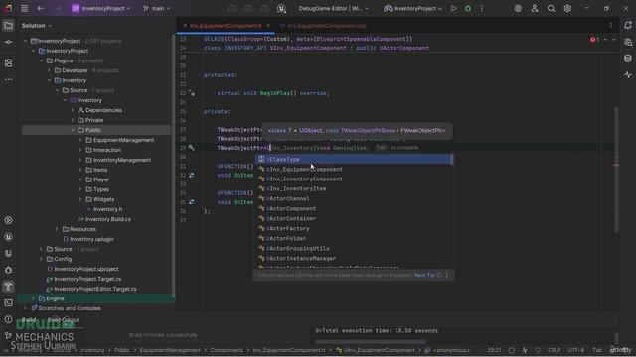Open the Debug bug tool window
The image size is (636, 357).
coord(8,270)
